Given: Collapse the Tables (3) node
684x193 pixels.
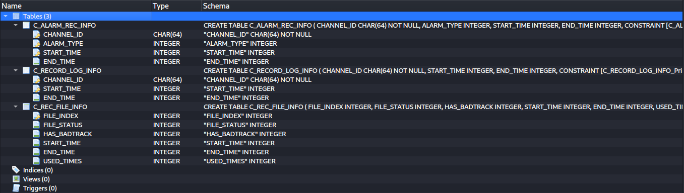Looking at the screenshot, I should point(6,16).
